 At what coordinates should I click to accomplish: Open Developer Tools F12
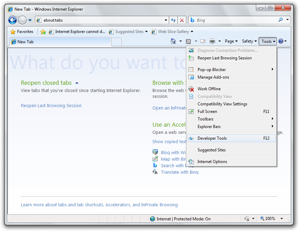(x=231, y=138)
